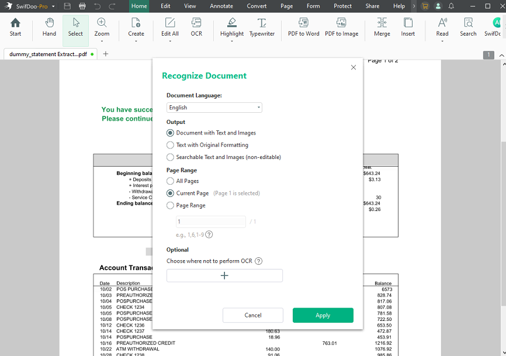Viewport: 506px width, 356px height.
Task: Open the Merge tool
Action: [382, 27]
